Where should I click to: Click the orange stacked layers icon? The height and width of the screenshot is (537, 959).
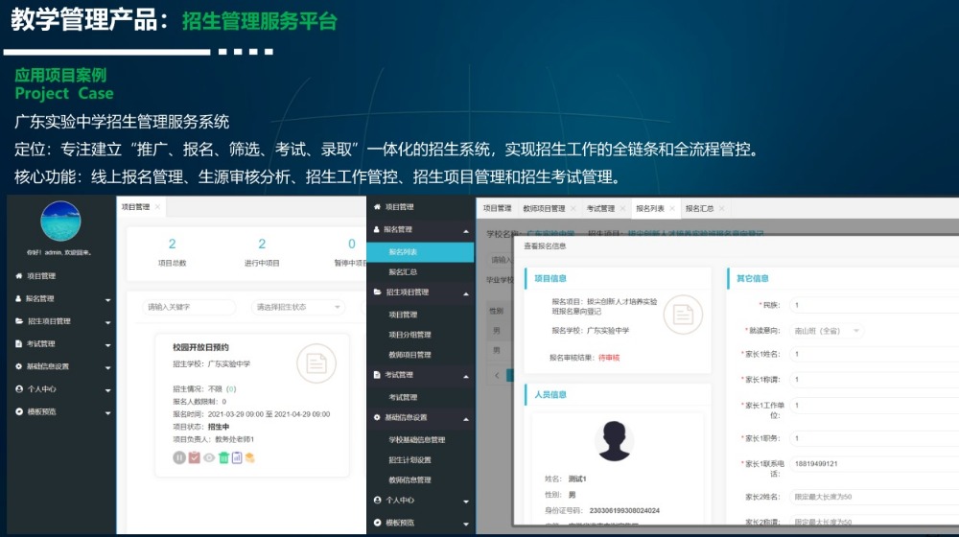tap(249, 457)
